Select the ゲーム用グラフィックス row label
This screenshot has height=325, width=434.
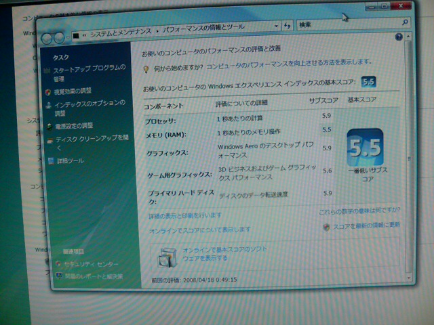click(180, 175)
